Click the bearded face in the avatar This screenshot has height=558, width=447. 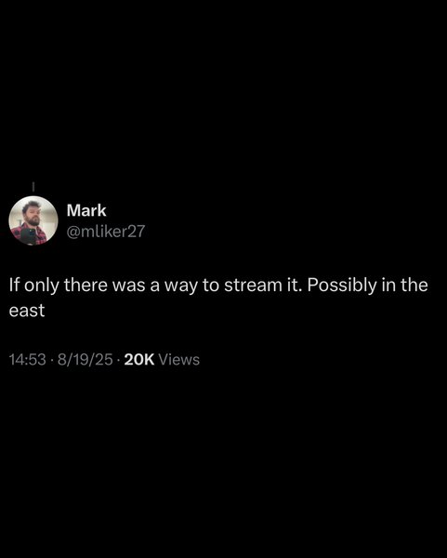[x=32, y=213]
